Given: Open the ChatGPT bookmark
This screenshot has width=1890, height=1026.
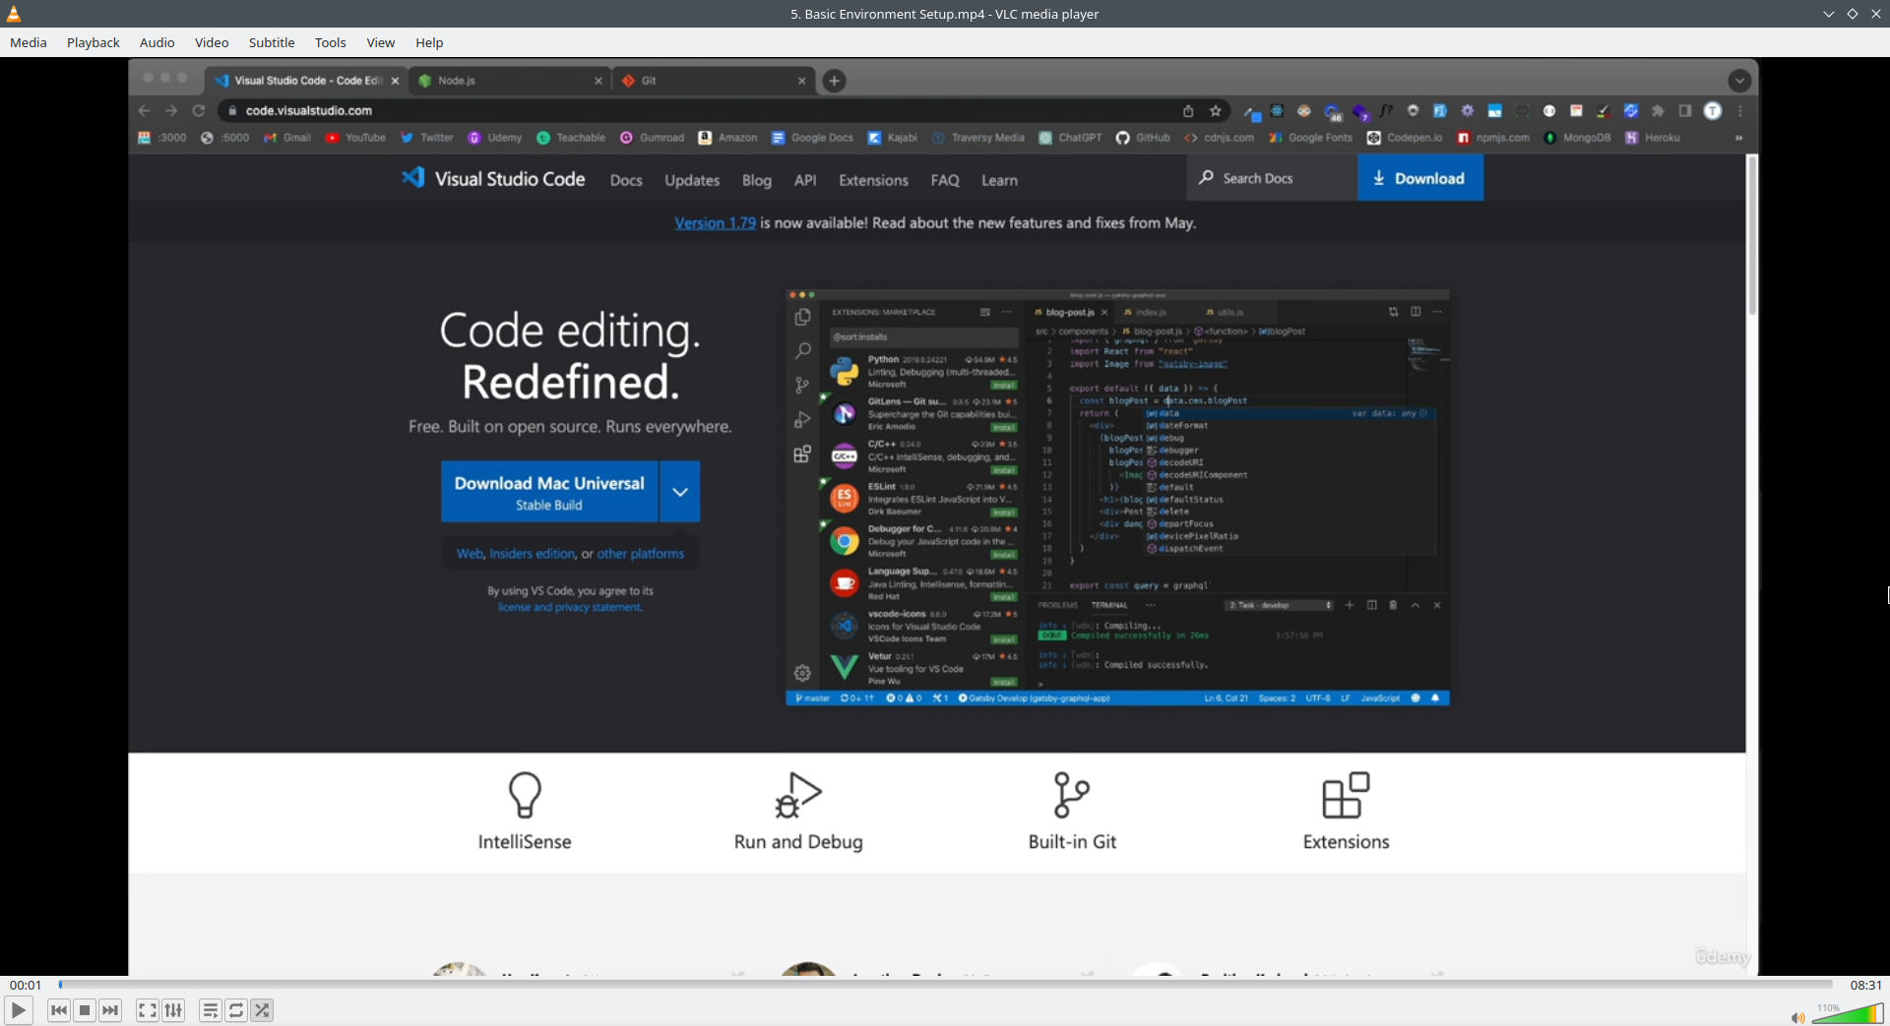Looking at the screenshot, I should point(1071,138).
